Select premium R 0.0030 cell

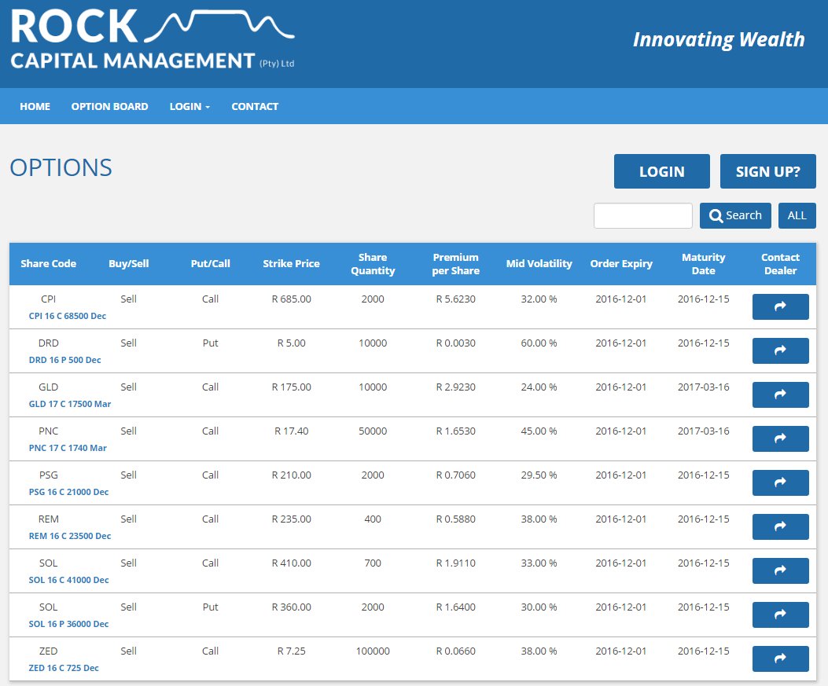point(456,343)
